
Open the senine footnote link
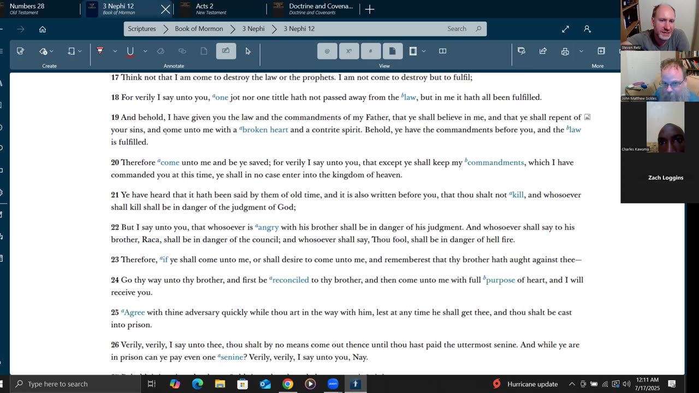click(232, 358)
